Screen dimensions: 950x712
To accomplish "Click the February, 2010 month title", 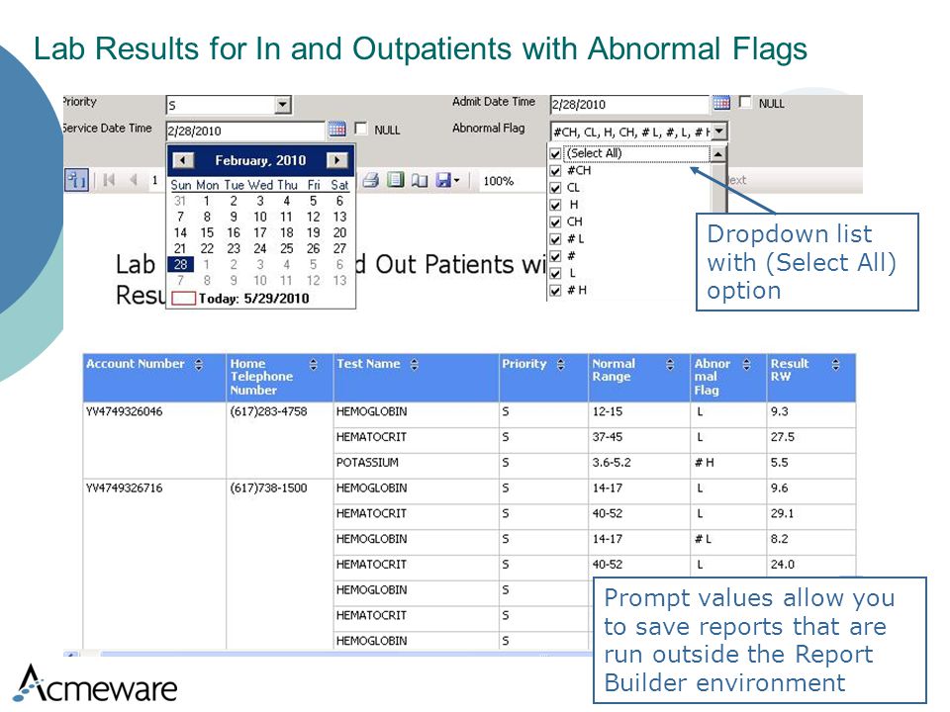I will [x=260, y=160].
